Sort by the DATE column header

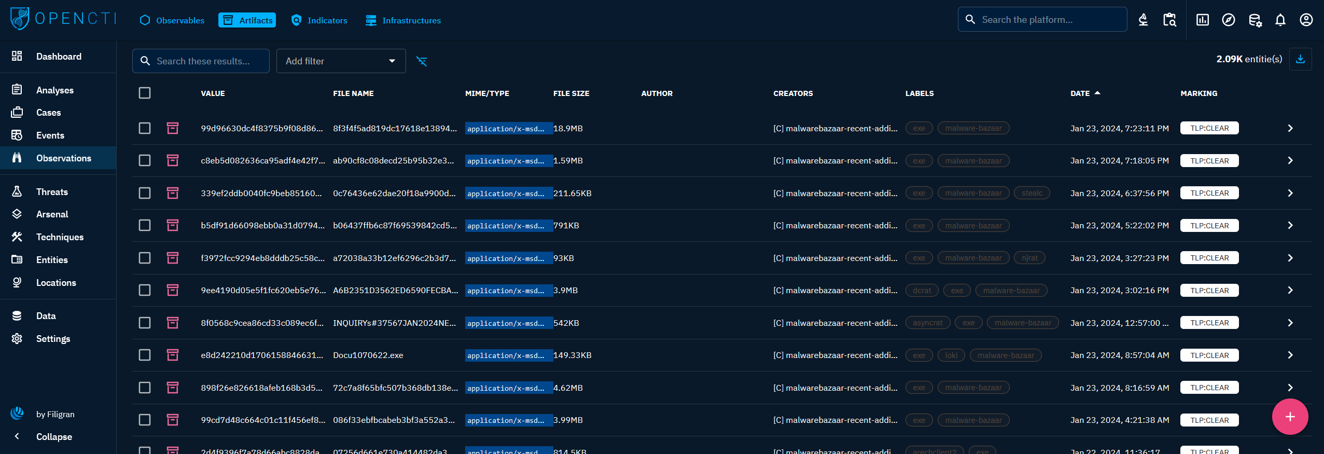[x=1080, y=93]
